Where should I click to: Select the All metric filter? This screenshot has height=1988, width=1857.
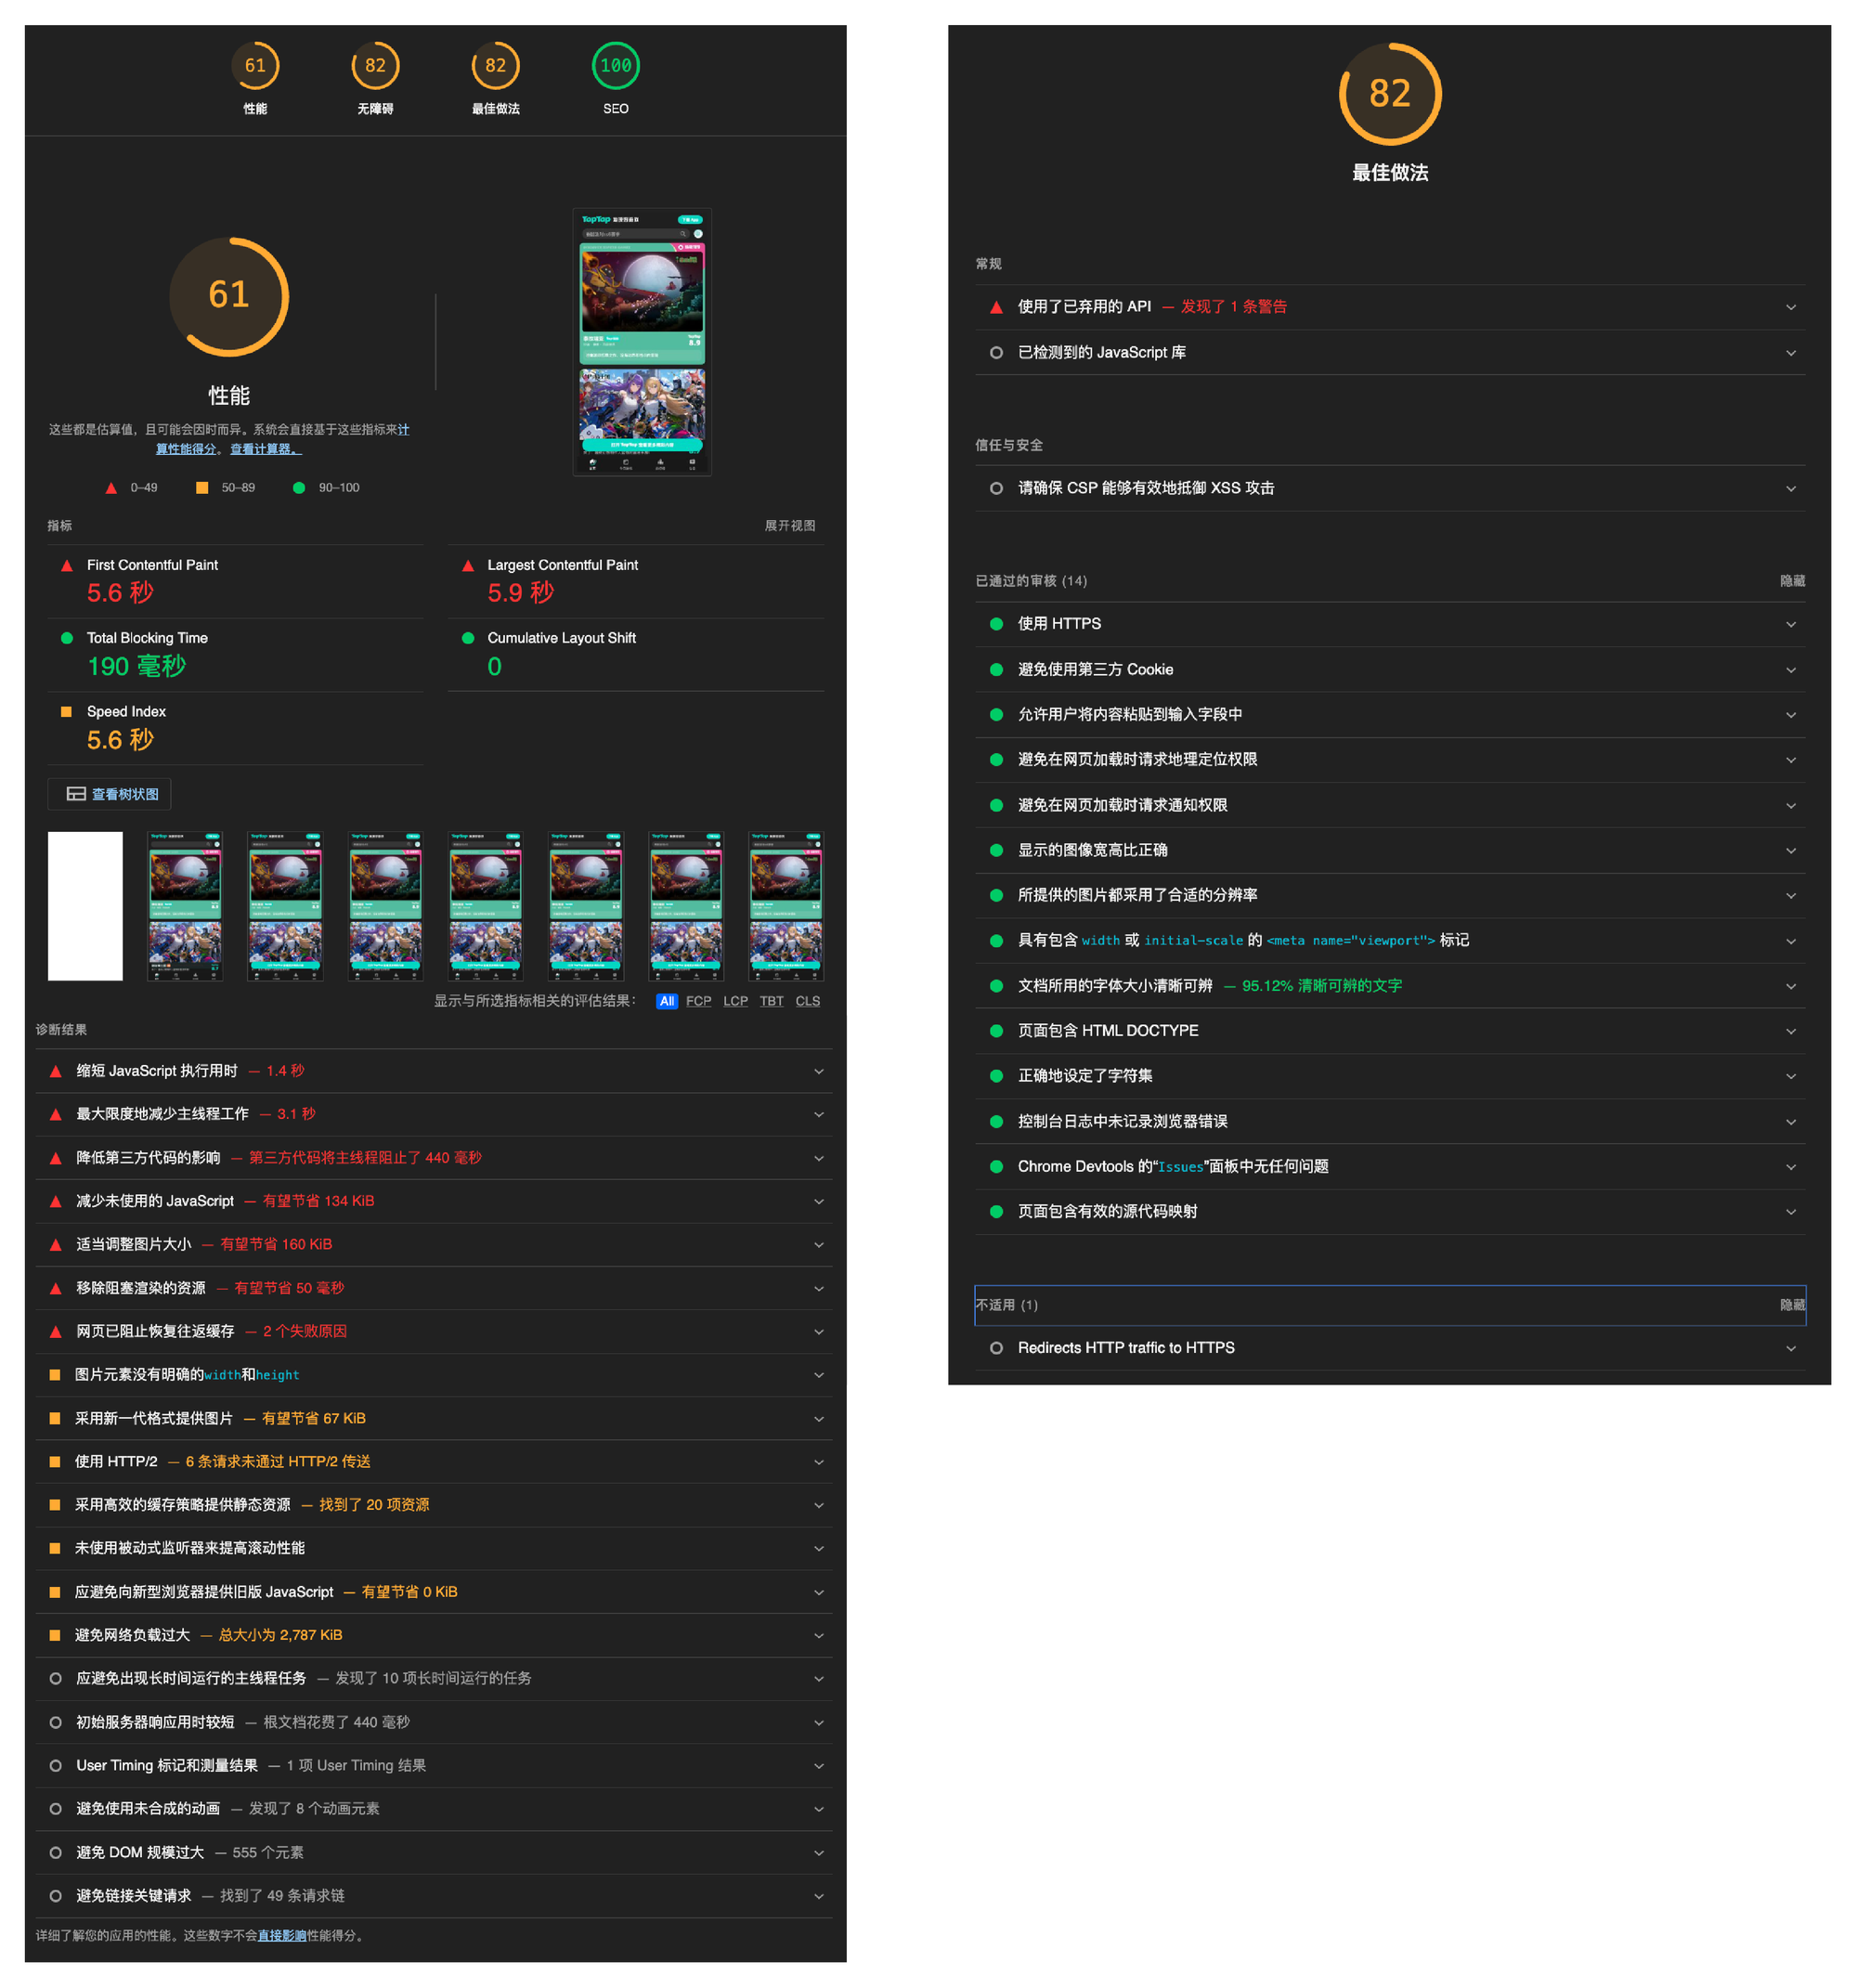click(x=667, y=1001)
